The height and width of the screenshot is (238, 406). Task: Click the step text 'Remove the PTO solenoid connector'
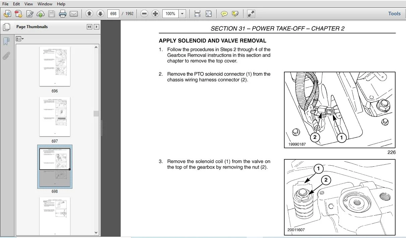pyautogui.click(x=206, y=74)
